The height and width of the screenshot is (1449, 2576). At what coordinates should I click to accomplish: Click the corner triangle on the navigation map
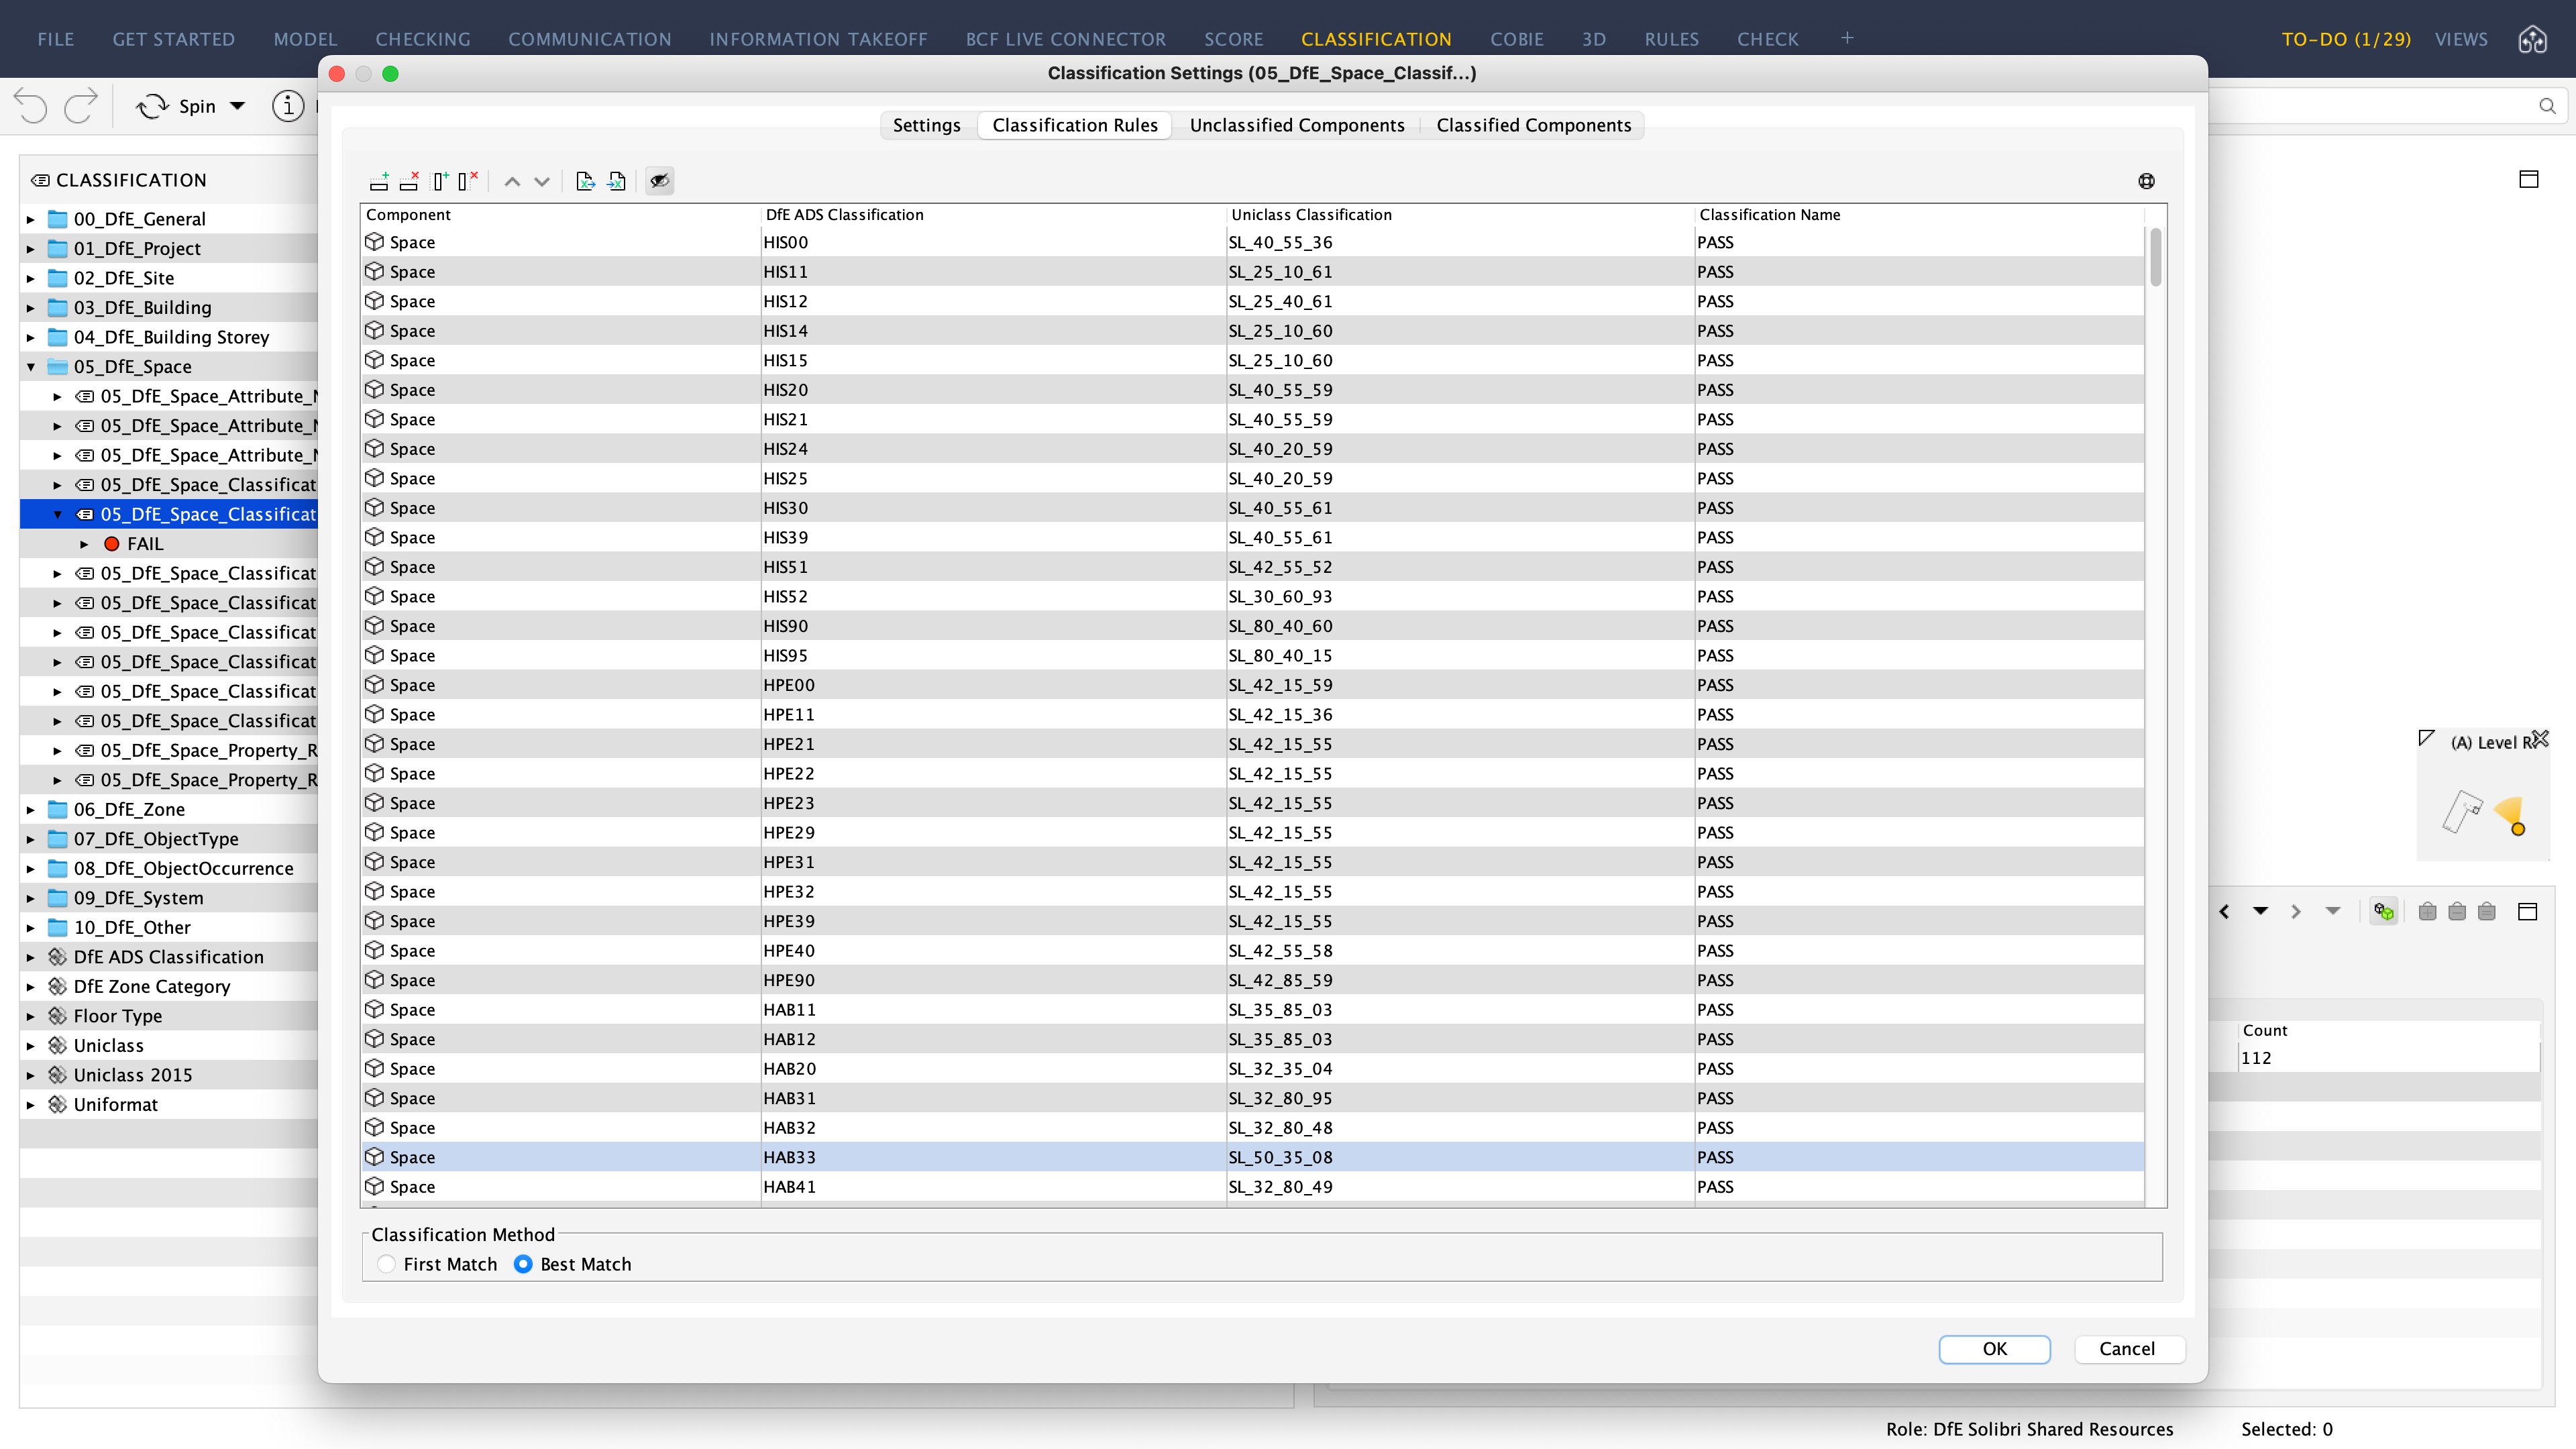(x=2426, y=738)
